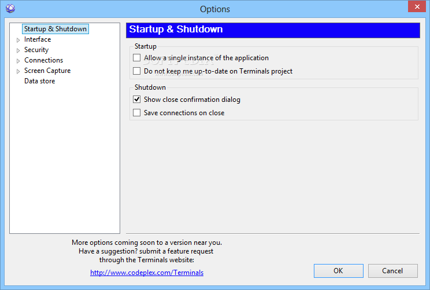Check Do not keep me up-to-date option
Screen dimensions: 430x290
(x=136, y=71)
